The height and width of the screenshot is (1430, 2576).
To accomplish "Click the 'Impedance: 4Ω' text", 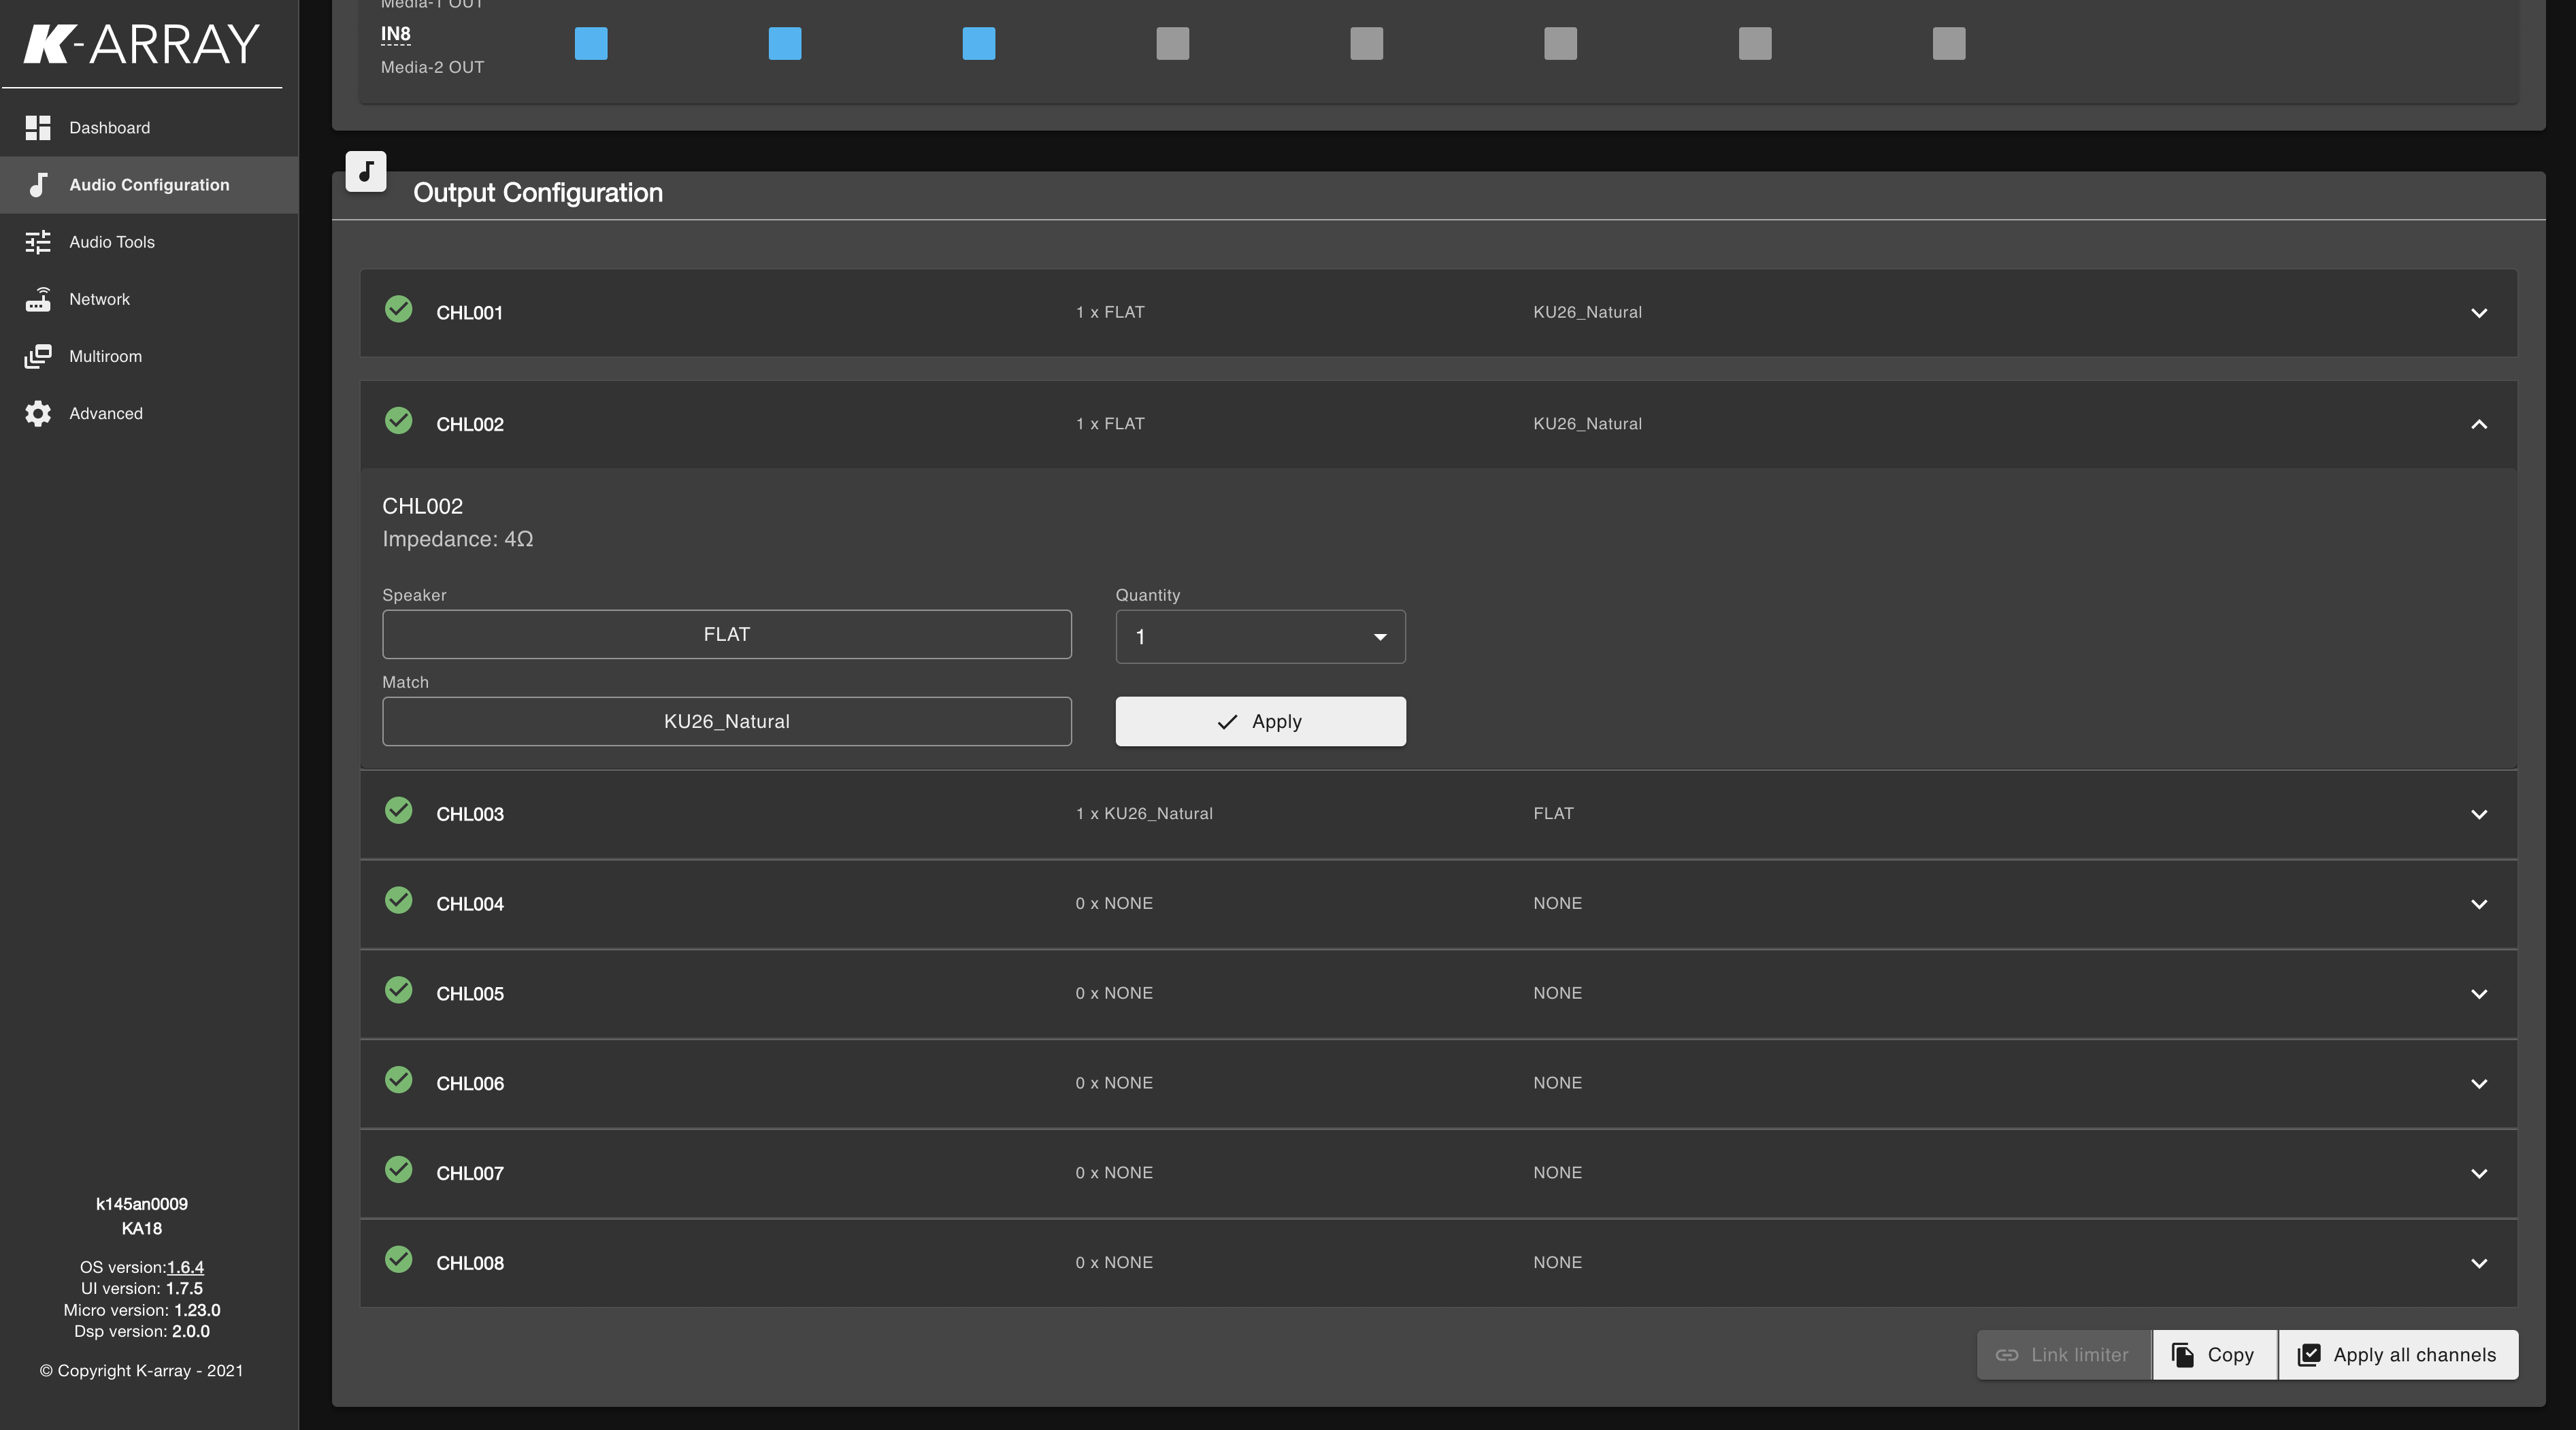I will (458, 539).
